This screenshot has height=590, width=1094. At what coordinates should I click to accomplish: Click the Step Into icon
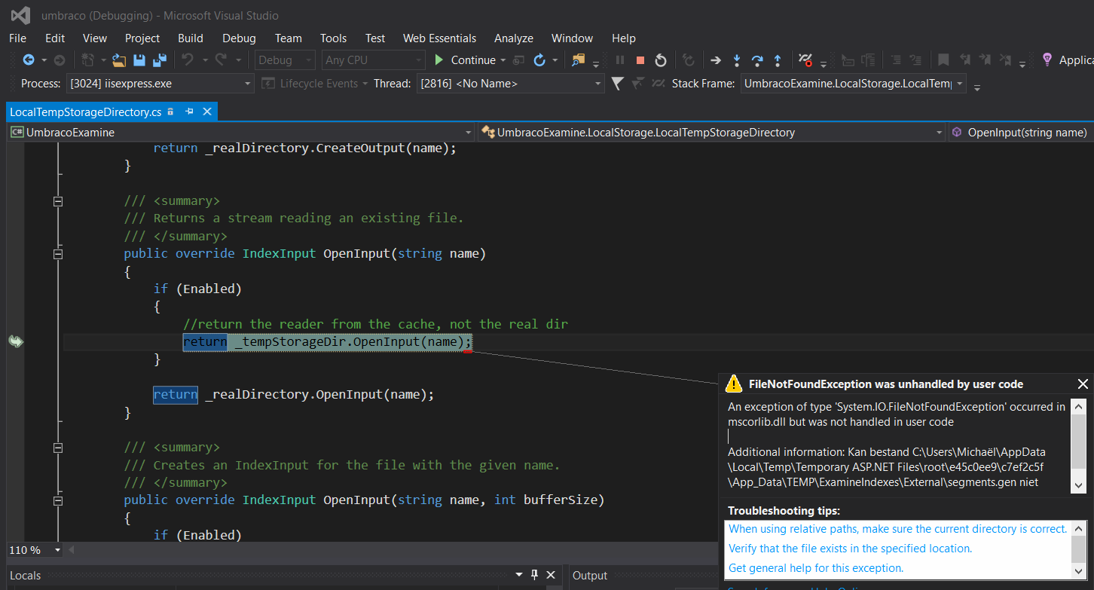[x=737, y=60]
